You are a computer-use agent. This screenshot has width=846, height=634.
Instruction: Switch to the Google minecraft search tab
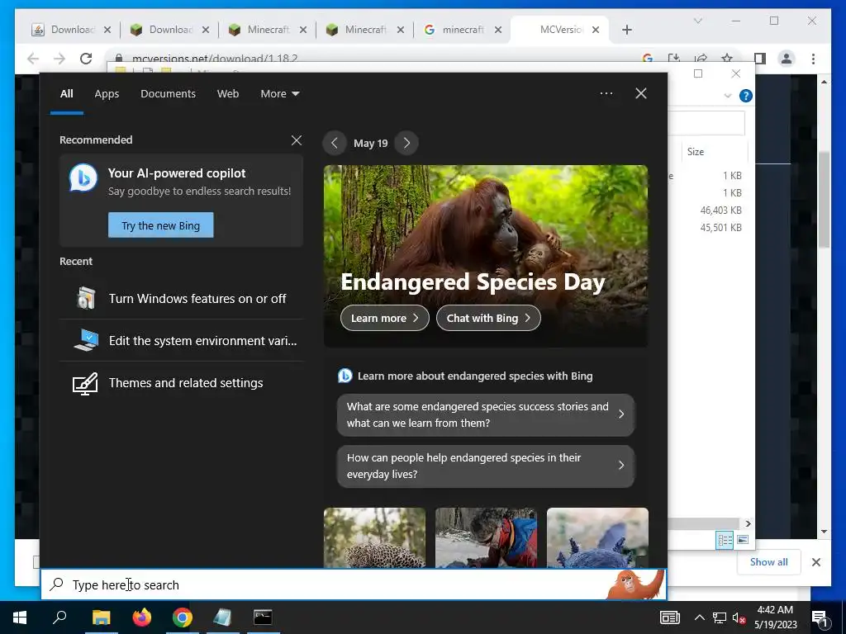coord(463,30)
